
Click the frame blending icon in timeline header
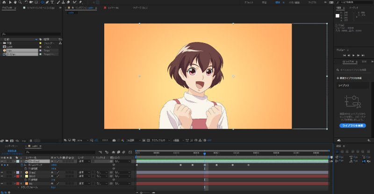[119, 152]
